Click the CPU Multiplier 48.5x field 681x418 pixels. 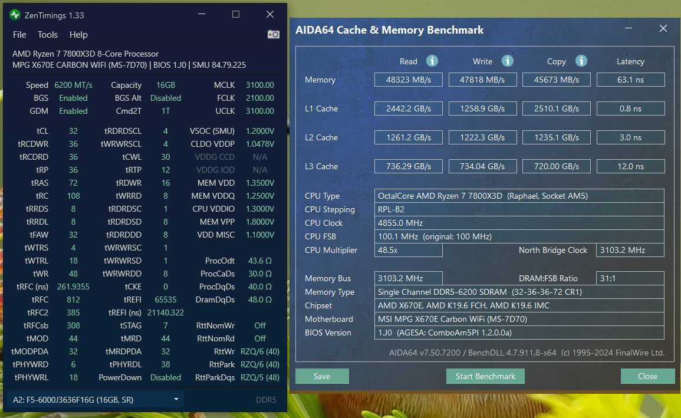pyautogui.click(x=408, y=250)
